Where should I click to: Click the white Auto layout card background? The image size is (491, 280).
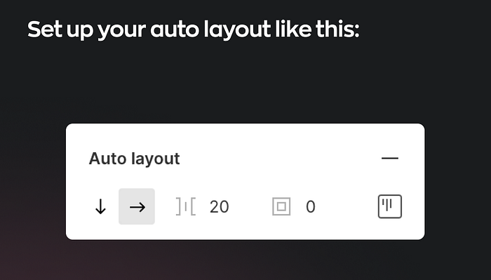pos(245,182)
